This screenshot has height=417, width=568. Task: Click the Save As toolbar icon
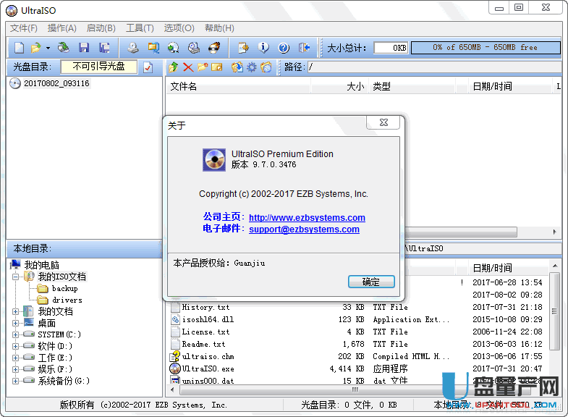(x=104, y=48)
